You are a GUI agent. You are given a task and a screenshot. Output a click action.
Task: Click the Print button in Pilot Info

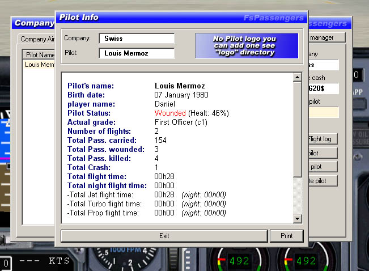[287, 236]
